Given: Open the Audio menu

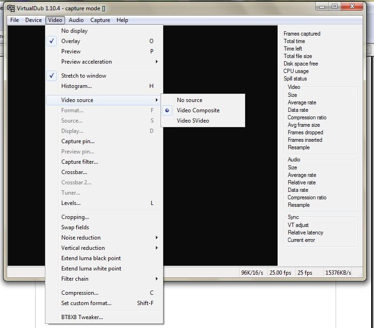Looking at the screenshot, I should 76,20.
